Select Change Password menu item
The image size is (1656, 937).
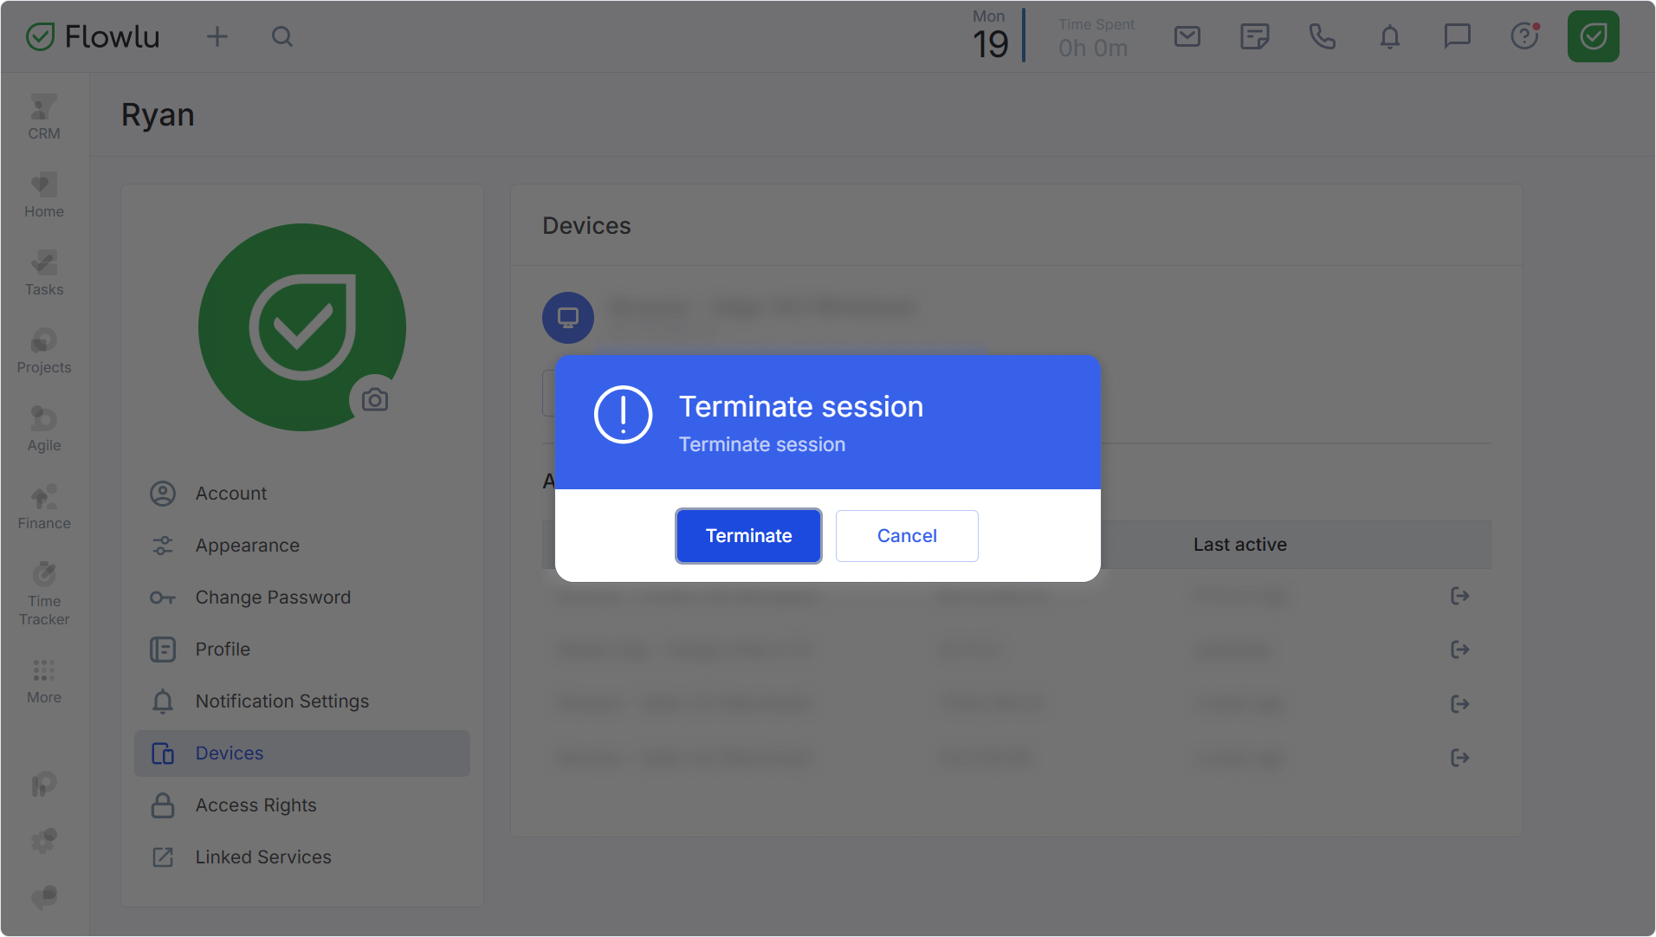coord(272,598)
